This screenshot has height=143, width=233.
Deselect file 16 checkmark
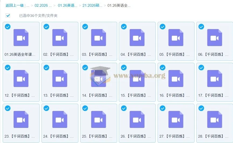click(163, 68)
